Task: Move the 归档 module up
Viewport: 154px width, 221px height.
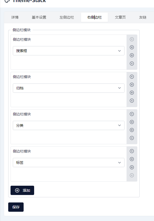Action: coord(132,76)
